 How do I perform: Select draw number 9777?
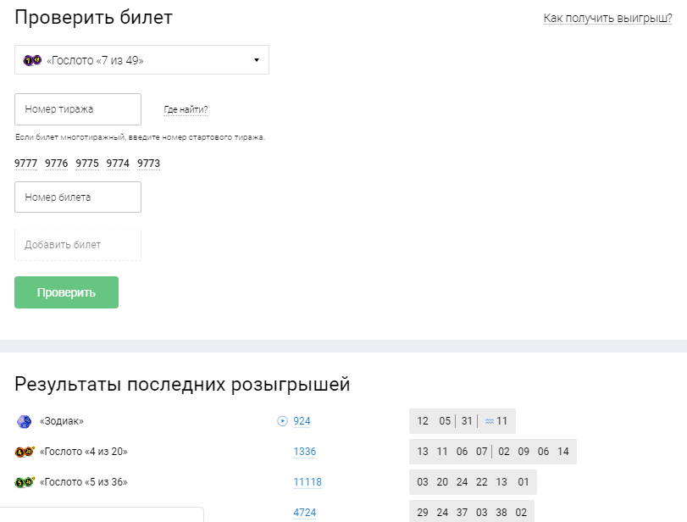(26, 164)
